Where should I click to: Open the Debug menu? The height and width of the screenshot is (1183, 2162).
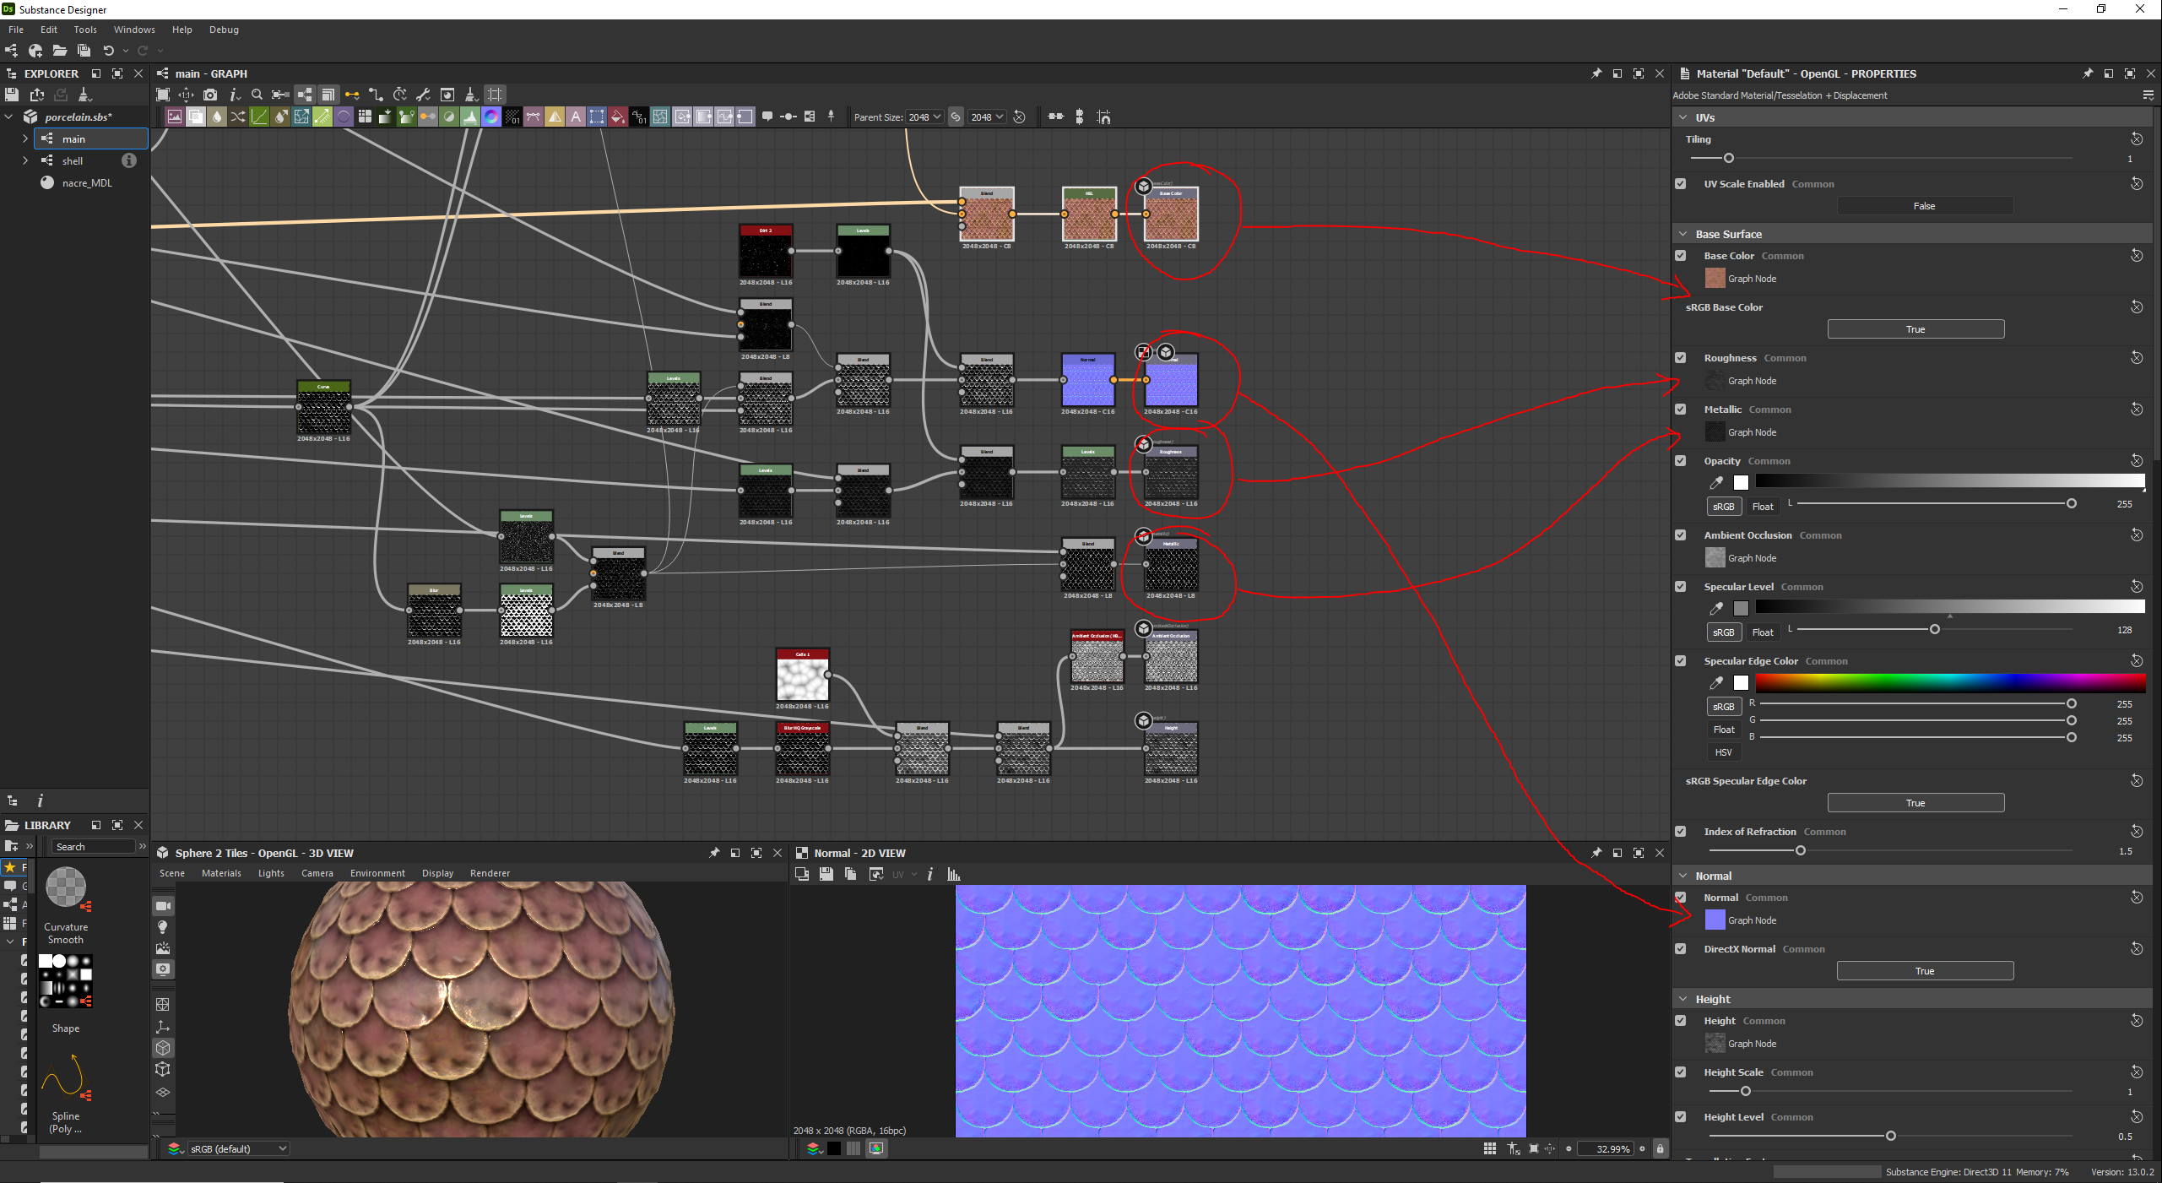[x=224, y=30]
